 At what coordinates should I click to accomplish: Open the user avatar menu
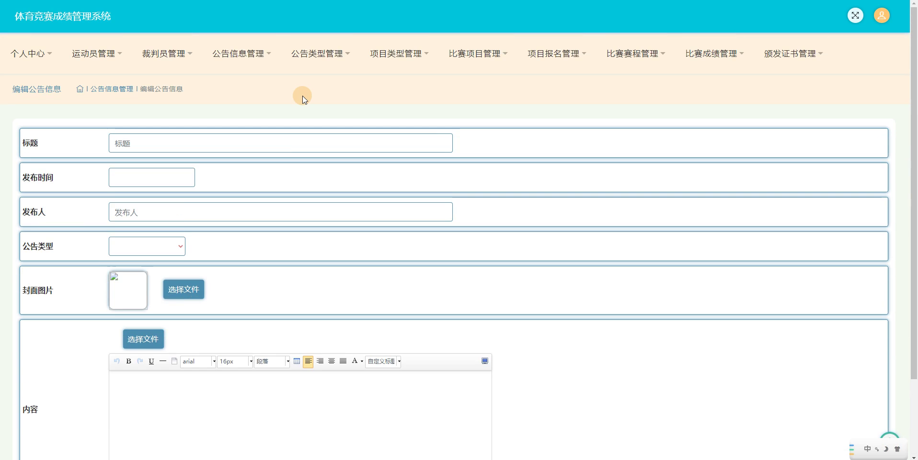click(882, 16)
